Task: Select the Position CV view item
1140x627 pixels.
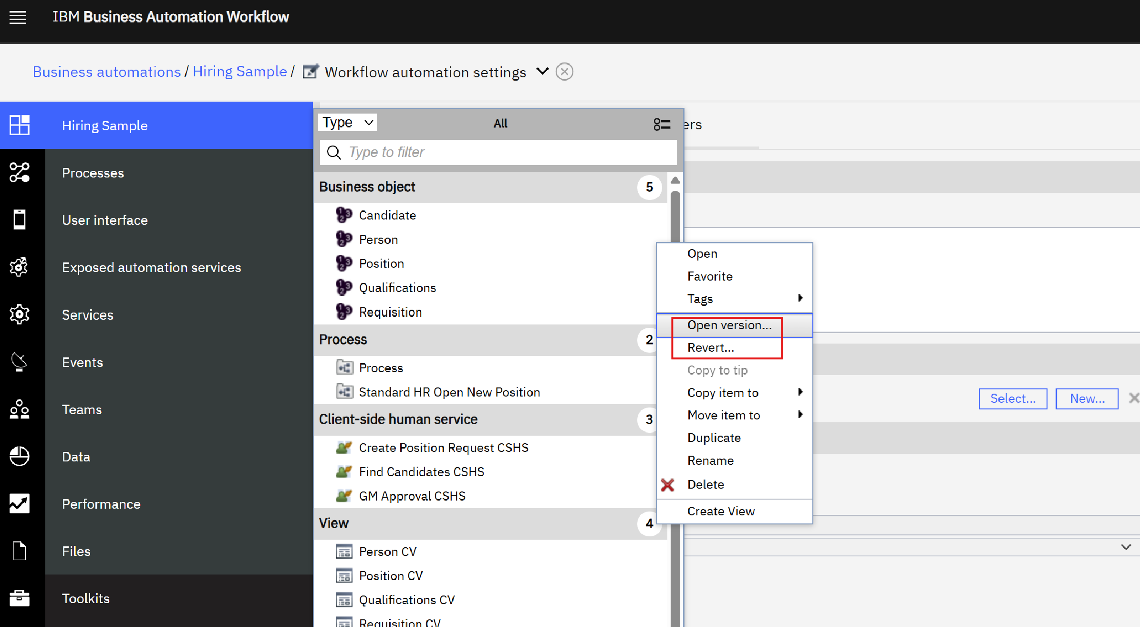Action: point(391,576)
